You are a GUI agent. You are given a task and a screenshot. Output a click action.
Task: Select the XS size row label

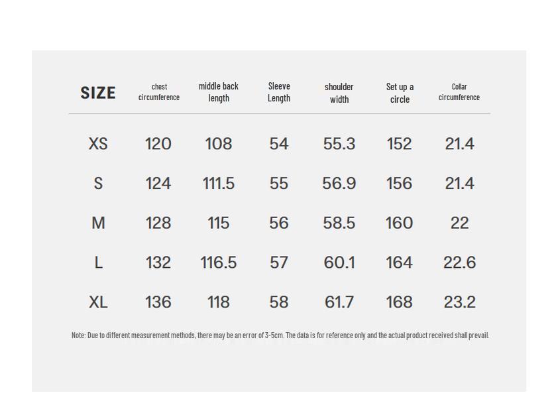point(98,144)
